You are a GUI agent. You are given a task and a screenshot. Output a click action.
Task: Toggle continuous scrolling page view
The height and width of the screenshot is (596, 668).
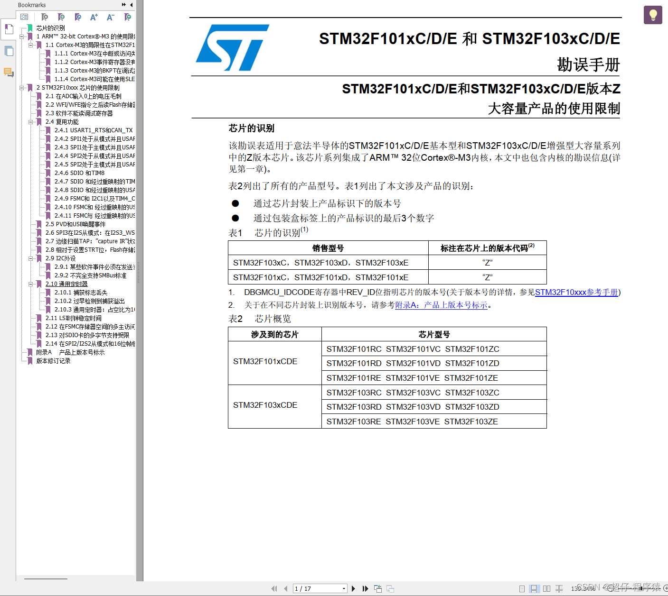click(534, 588)
